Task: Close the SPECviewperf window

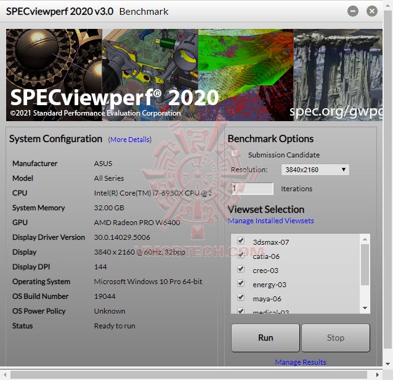Action: coord(371,11)
